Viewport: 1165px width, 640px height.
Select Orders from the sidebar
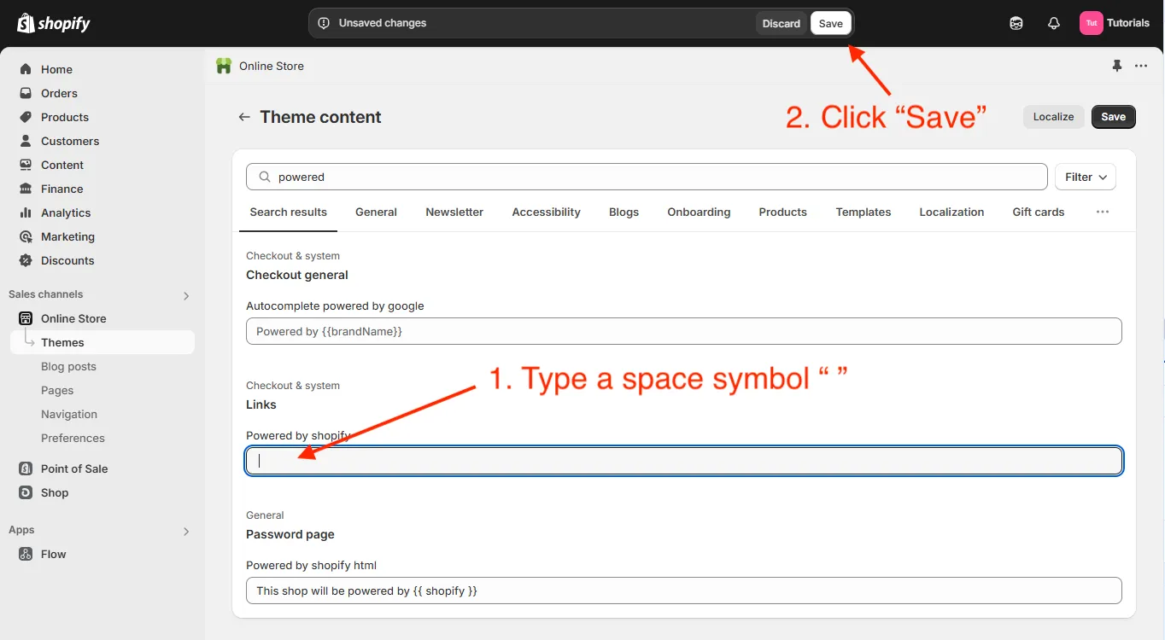(58, 93)
